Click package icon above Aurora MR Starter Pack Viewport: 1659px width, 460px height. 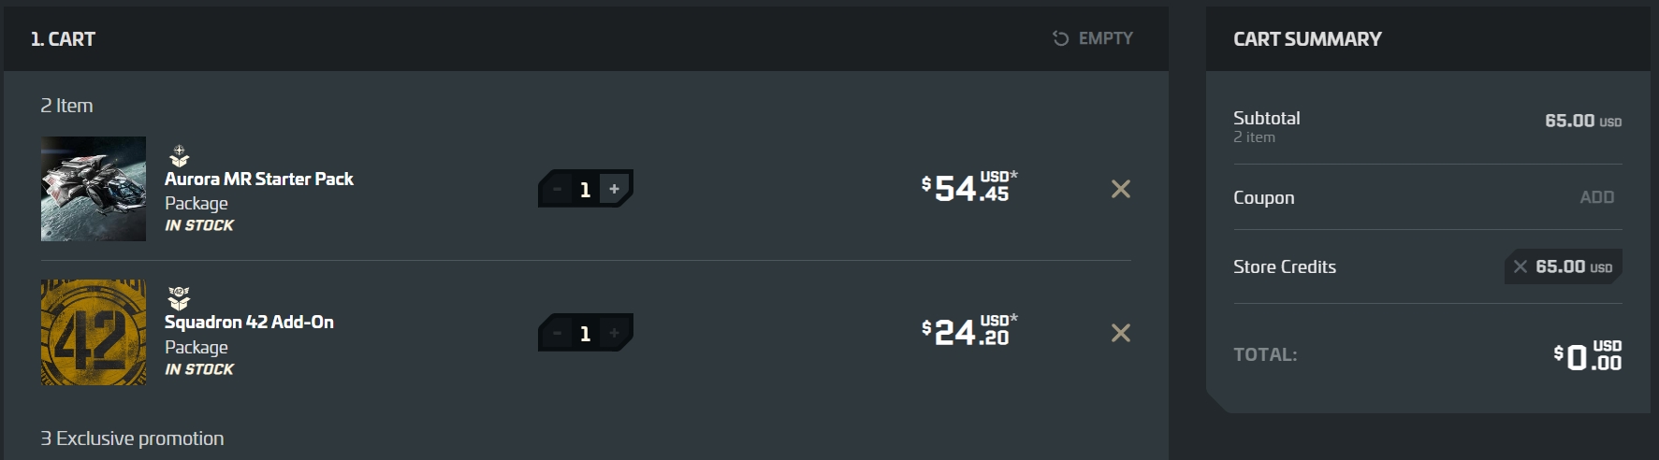[179, 155]
